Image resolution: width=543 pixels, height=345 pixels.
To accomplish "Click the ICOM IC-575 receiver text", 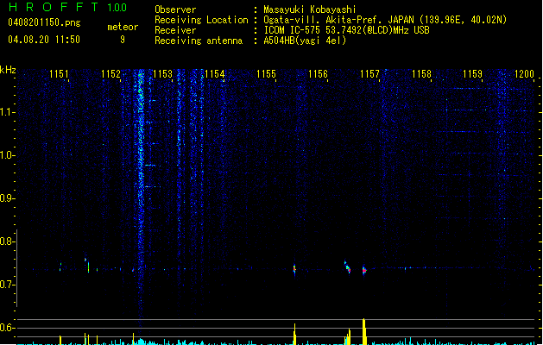I will click(x=346, y=30).
